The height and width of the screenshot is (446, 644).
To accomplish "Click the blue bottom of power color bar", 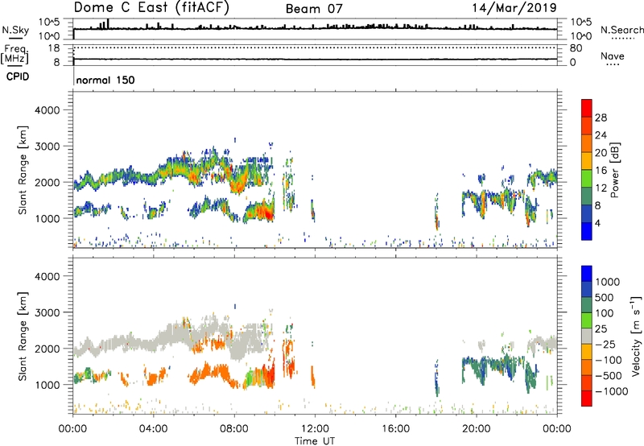I will click(587, 231).
